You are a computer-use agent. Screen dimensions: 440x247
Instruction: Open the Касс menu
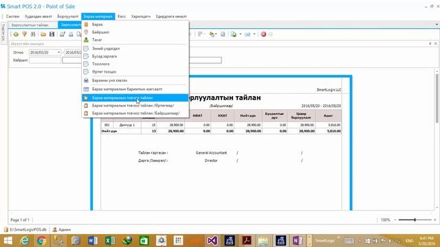pos(122,16)
